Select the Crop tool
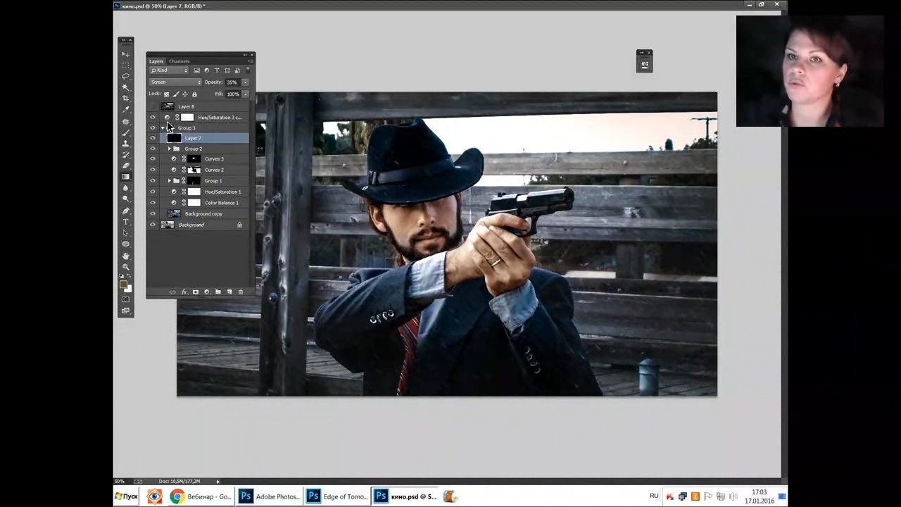 (x=126, y=99)
